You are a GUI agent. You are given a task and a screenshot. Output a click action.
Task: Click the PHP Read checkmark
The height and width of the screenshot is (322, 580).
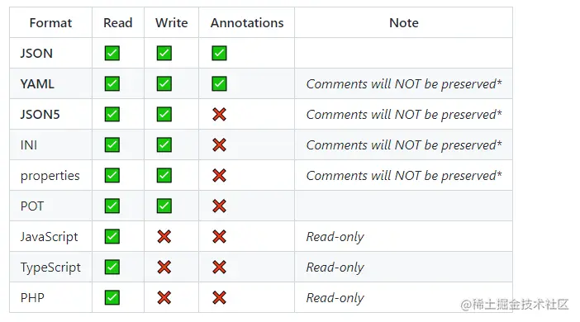coord(112,297)
